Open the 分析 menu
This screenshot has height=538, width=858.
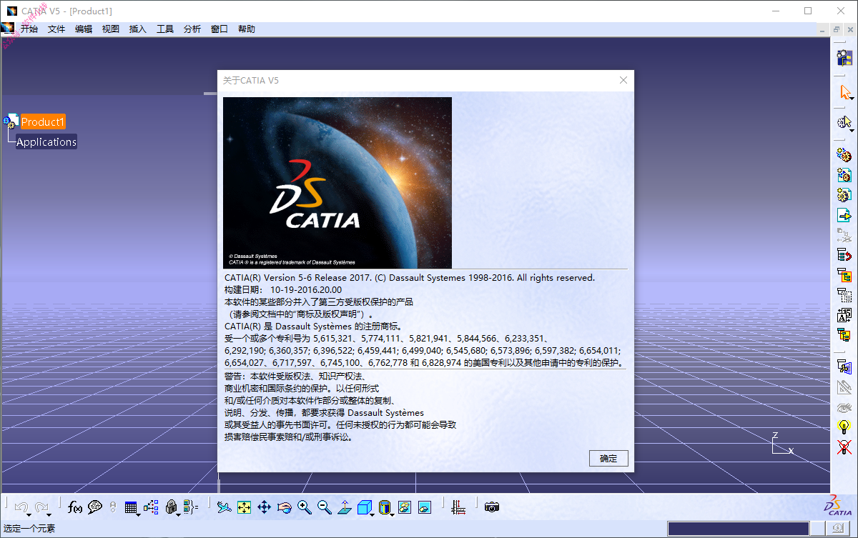click(192, 29)
